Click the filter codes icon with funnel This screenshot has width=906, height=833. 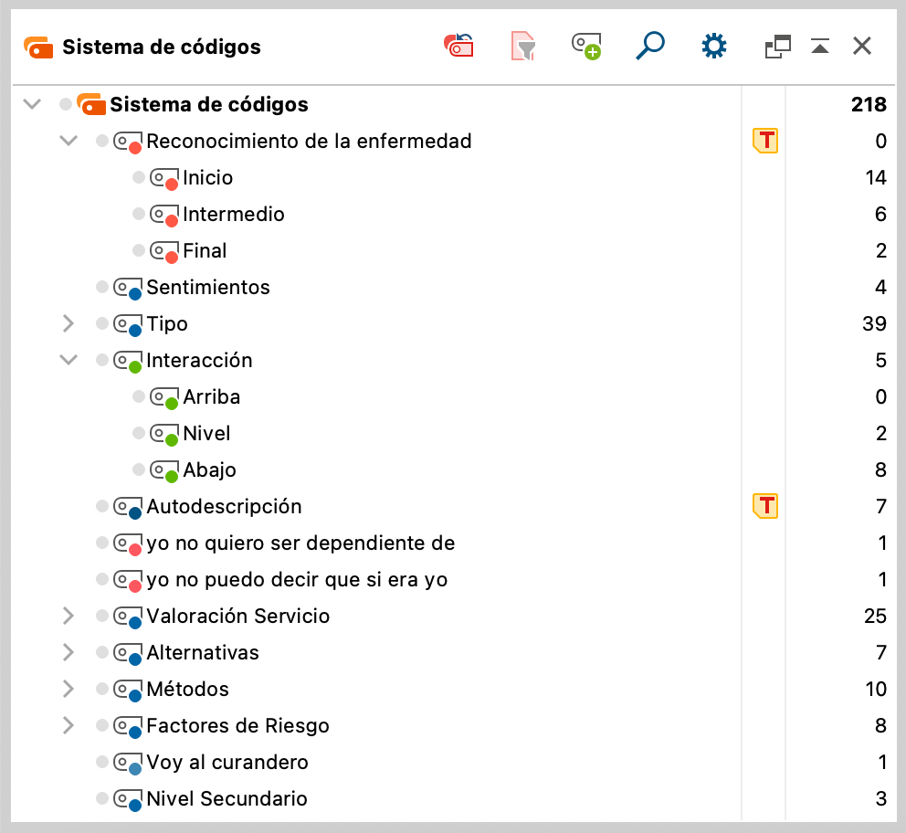(x=522, y=46)
